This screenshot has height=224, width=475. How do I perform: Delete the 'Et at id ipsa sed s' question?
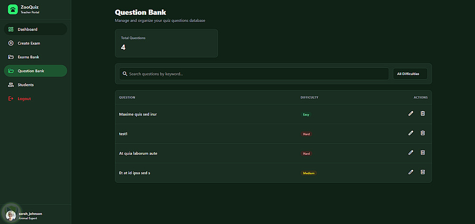coord(423,172)
